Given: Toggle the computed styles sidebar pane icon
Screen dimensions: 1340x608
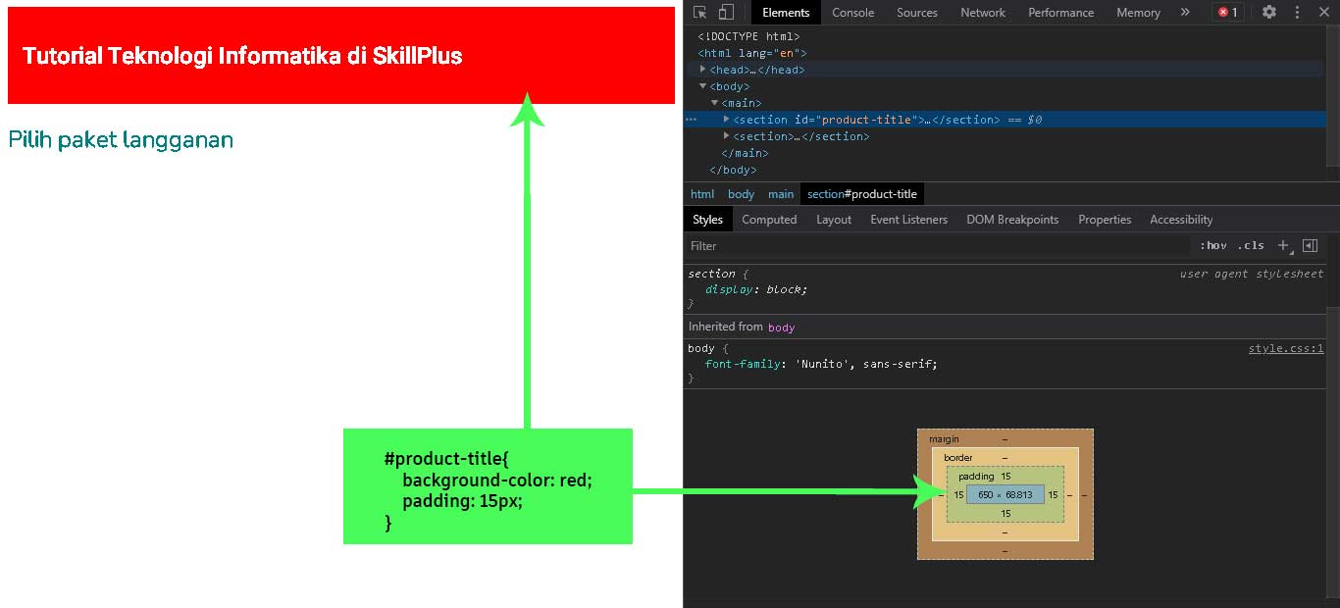Looking at the screenshot, I should point(1312,245).
